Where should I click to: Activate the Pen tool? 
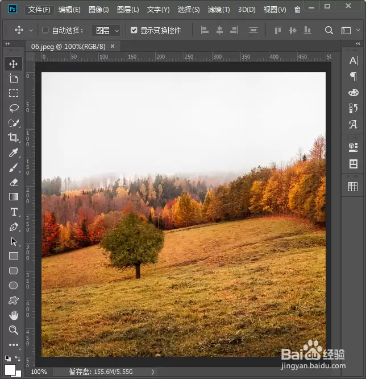point(14,227)
